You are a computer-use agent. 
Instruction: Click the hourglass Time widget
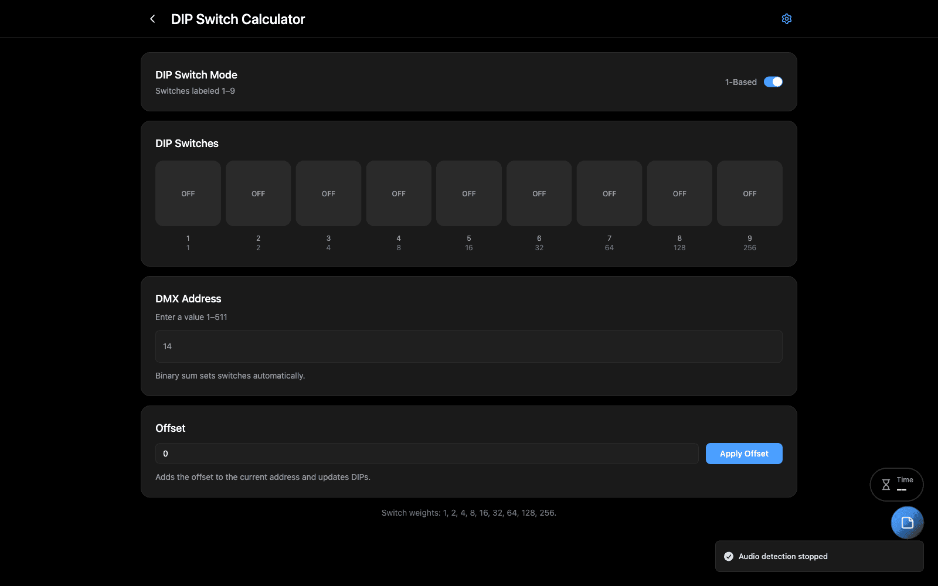[896, 485]
